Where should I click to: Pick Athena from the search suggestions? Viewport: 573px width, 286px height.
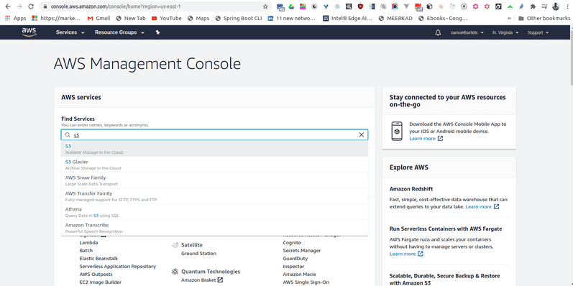coord(214,212)
